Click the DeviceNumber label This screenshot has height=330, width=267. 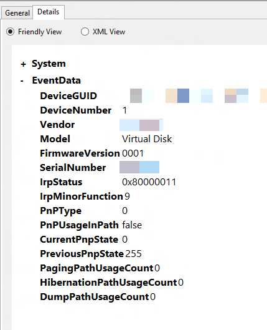(75, 110)
